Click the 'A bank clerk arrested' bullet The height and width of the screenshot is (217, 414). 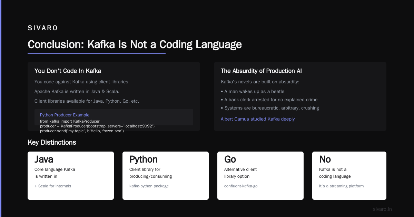click(x=269, y=100)
